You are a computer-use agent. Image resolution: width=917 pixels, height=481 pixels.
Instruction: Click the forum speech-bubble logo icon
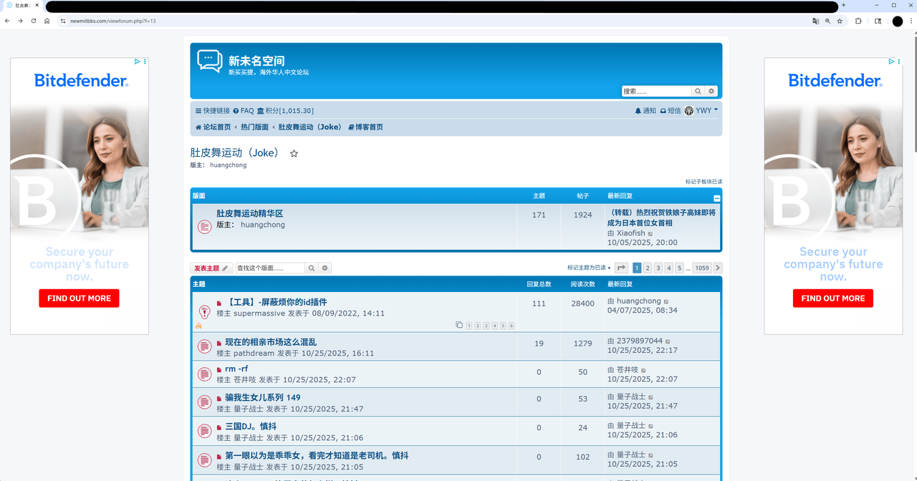coord(210,61)
